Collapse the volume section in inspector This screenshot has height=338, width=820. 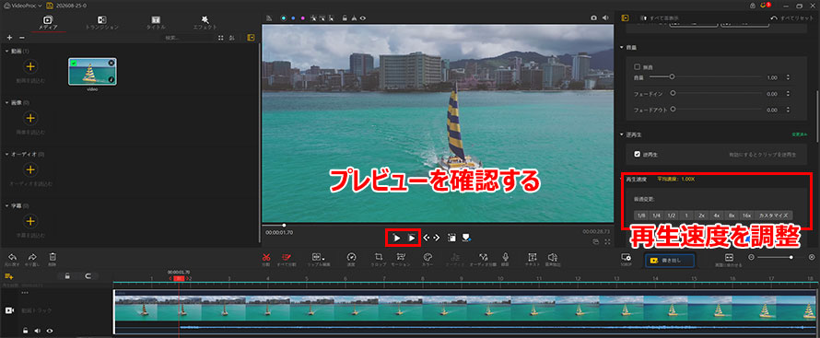(x=621, y=48)
